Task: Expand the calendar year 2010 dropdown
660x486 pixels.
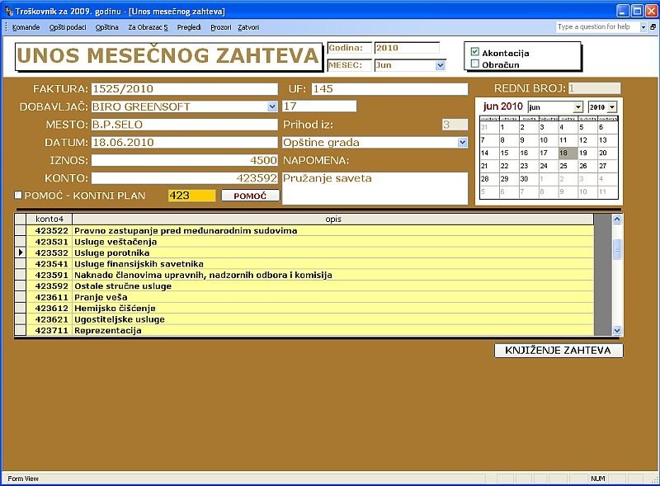Action: 612,107
